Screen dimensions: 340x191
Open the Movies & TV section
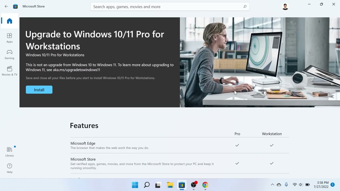[10, 71]
